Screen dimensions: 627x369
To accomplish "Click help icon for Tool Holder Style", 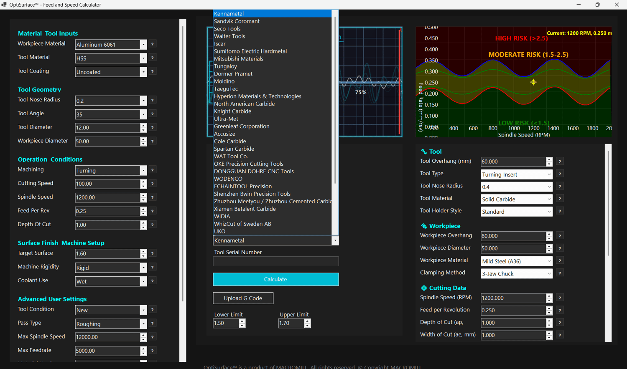I will coord(560,211).
